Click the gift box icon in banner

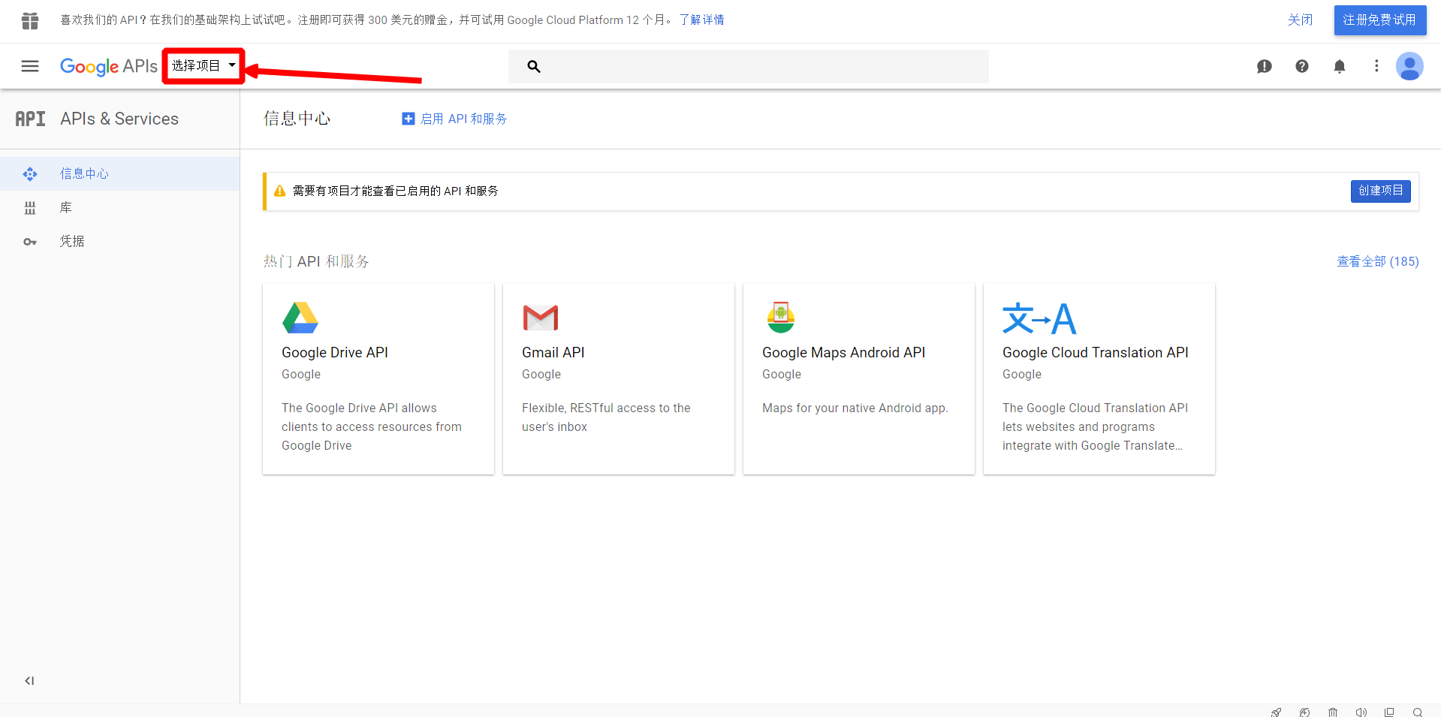(x=30, y=20)
